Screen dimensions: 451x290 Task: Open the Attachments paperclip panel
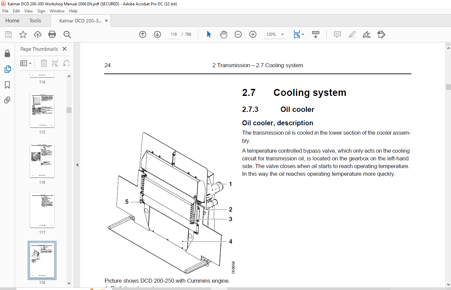[7, 100]
